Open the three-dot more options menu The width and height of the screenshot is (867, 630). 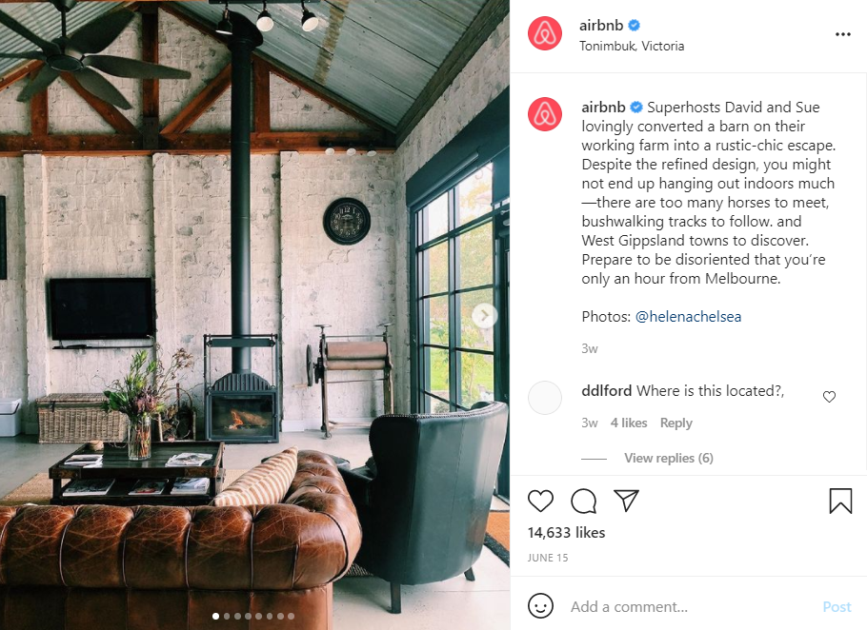point(842,34)
